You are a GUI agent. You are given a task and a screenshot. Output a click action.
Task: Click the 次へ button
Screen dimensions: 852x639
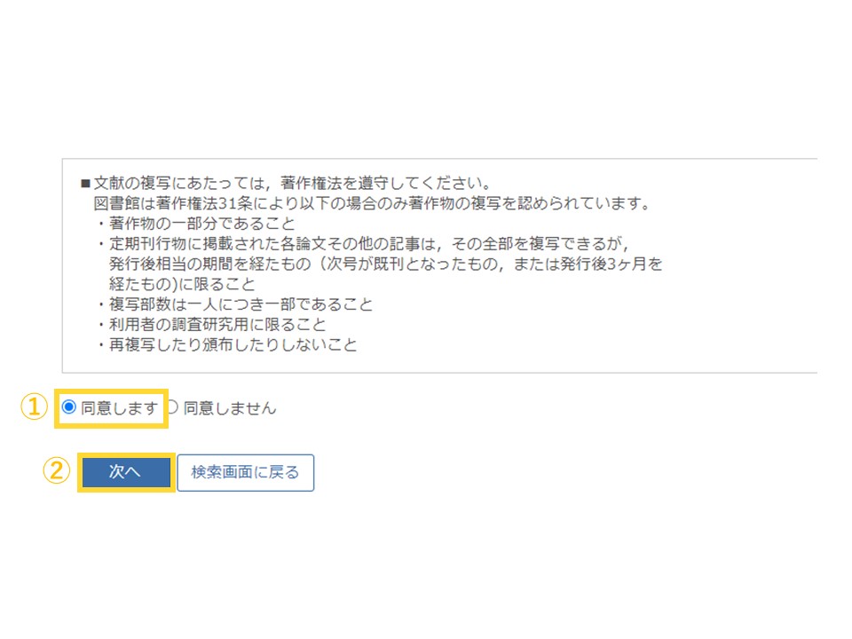click(125, 471)
